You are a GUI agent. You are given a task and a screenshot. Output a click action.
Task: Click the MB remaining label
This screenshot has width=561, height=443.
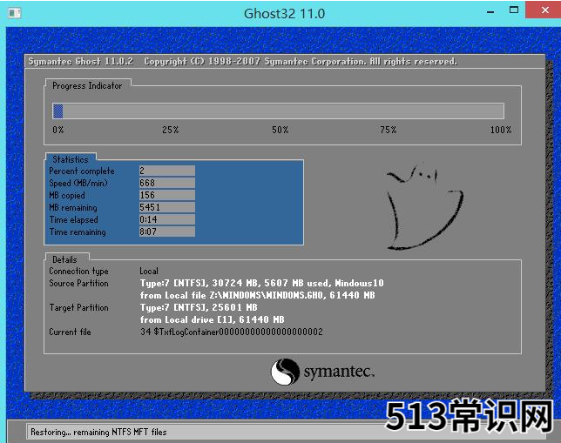click(x=73, y=208)
